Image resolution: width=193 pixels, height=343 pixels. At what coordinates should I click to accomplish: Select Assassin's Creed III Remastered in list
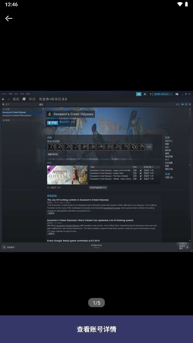click(x=17, y=115)
